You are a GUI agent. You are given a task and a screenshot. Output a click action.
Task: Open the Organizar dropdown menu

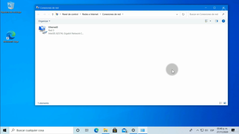click(44, 21)
